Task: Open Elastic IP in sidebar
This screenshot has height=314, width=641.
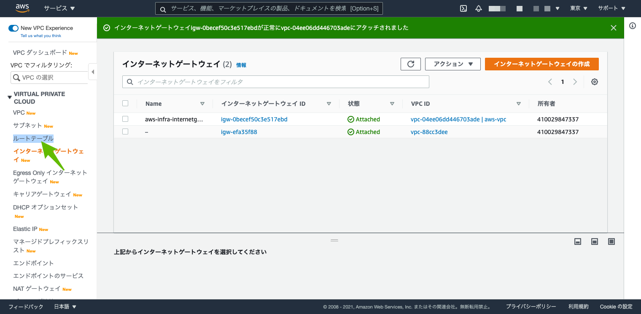Action: pyautogui.click(x=25, y=229)
